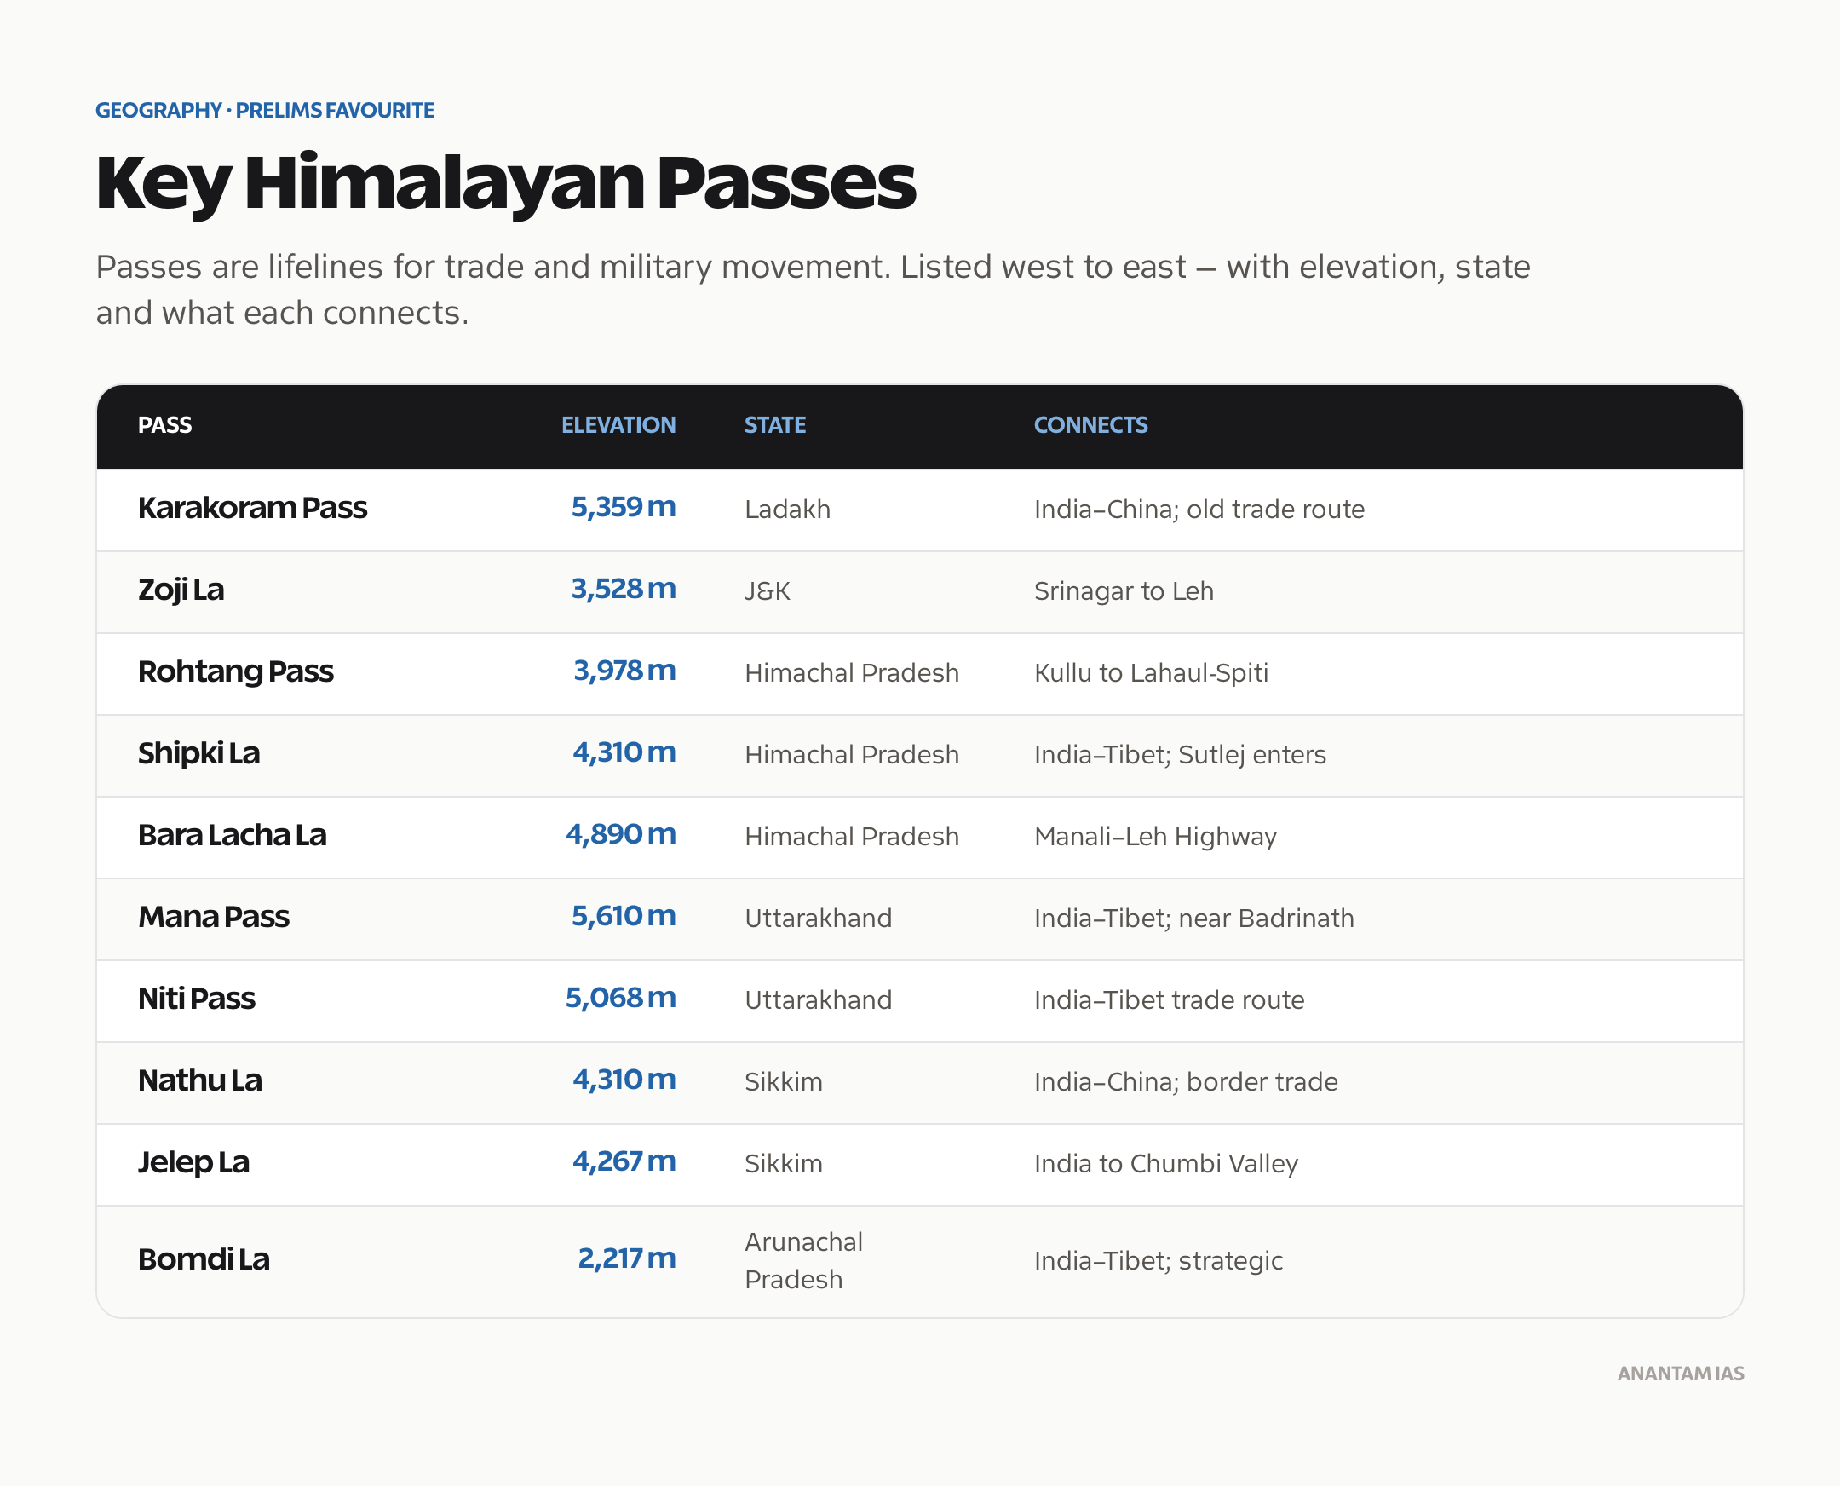Select the Zoji La name
1840x1486 pixels.
pos(181,590)
